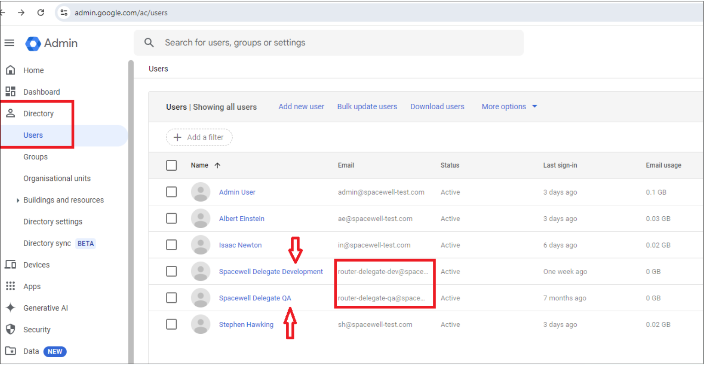The height and width of the screenshot is (365, 704).
Task: Check the Spacewell Delegate QA row
Action: (x=171, y=298)
